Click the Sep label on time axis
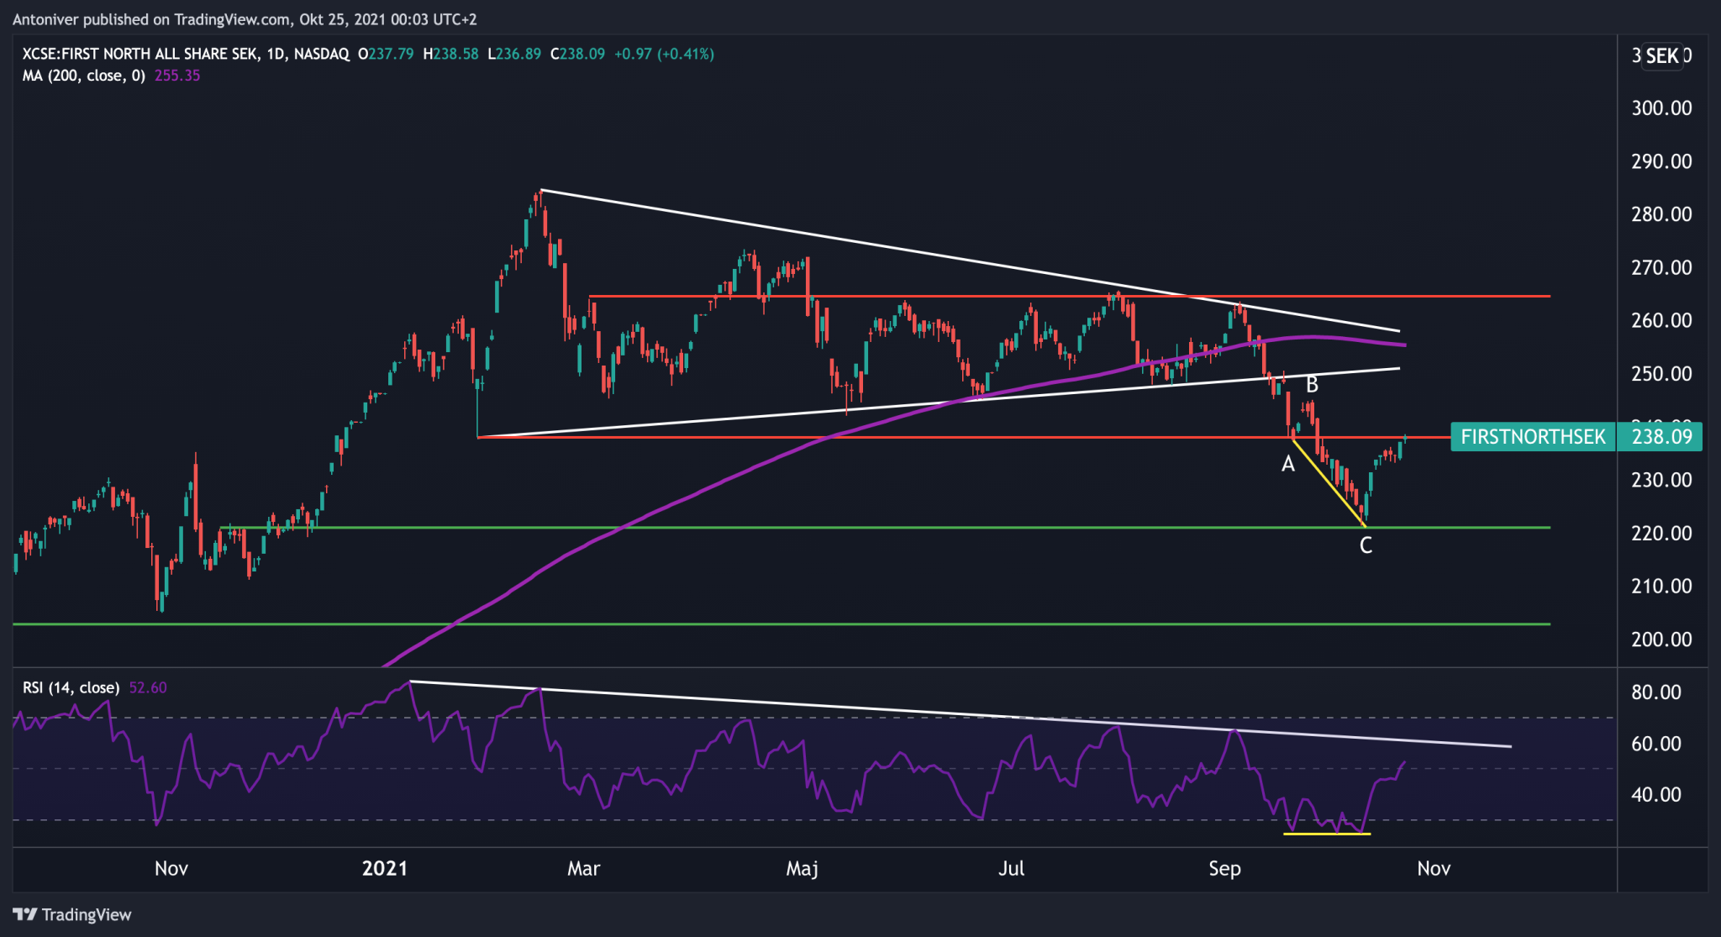The image size is (1721, 937). click(x=1224, y=868)
